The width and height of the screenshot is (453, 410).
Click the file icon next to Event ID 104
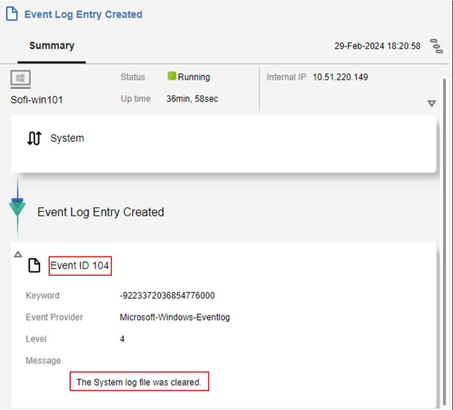click(x=34, y=265)
